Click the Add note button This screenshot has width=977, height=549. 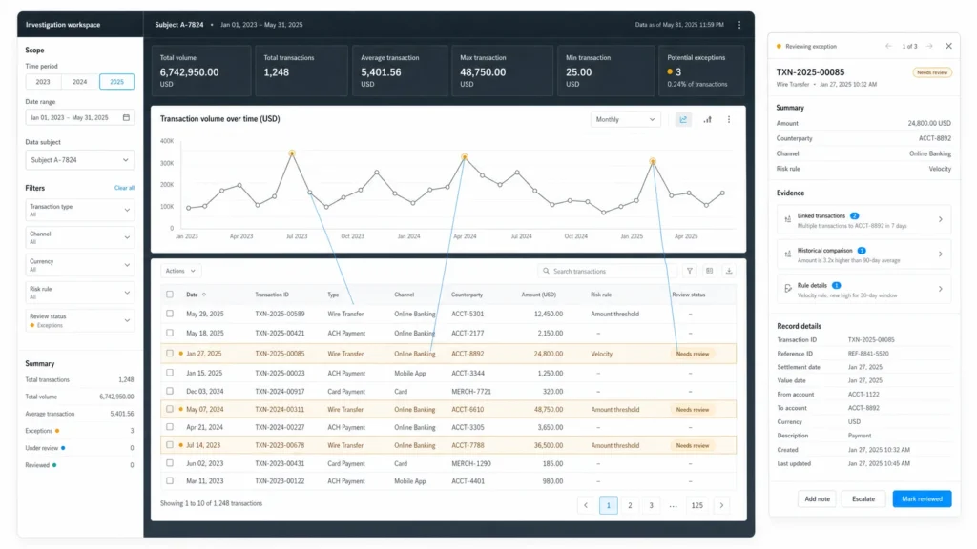click(x=817, y=499)
